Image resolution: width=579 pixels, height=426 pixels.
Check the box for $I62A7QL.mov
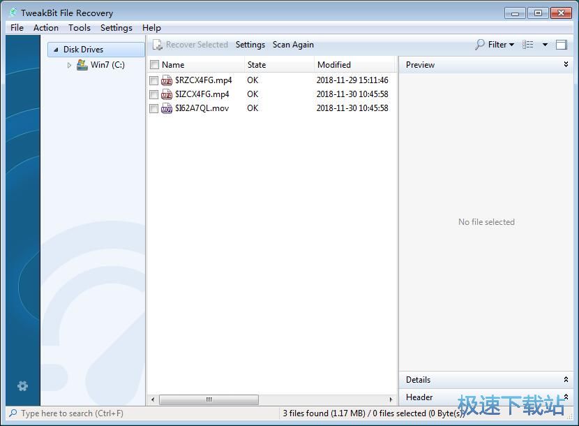[153, 108]
